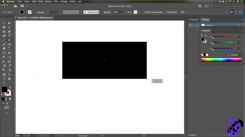Pick a color from the spectrum bar
This screenshot has width=245, height=137.
(221, 60)
